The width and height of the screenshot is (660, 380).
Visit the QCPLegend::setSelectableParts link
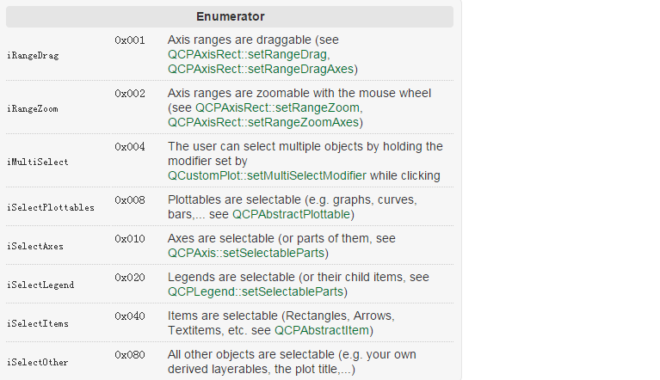click(256, 291)
